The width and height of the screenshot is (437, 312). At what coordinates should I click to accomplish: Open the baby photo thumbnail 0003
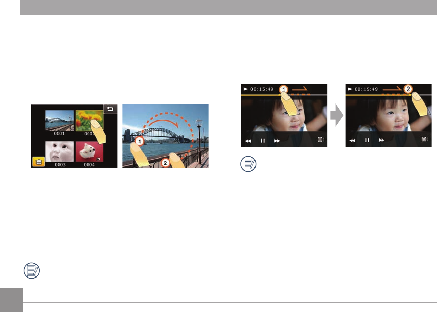tap(59, 151)
